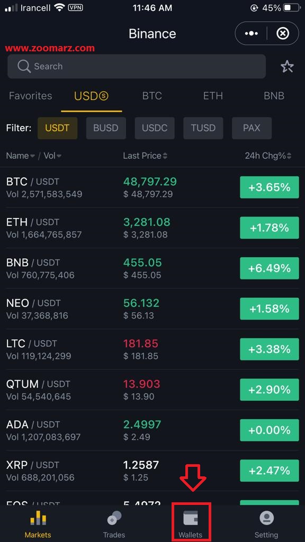Image resolution: width=305 pixels, height=542 pixels.
Task: Sort list by Name arrow
Action: (32, 156)
